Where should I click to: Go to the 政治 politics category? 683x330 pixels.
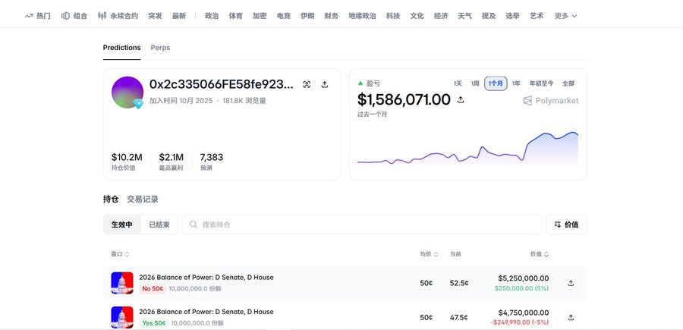[x=212, y=16]
